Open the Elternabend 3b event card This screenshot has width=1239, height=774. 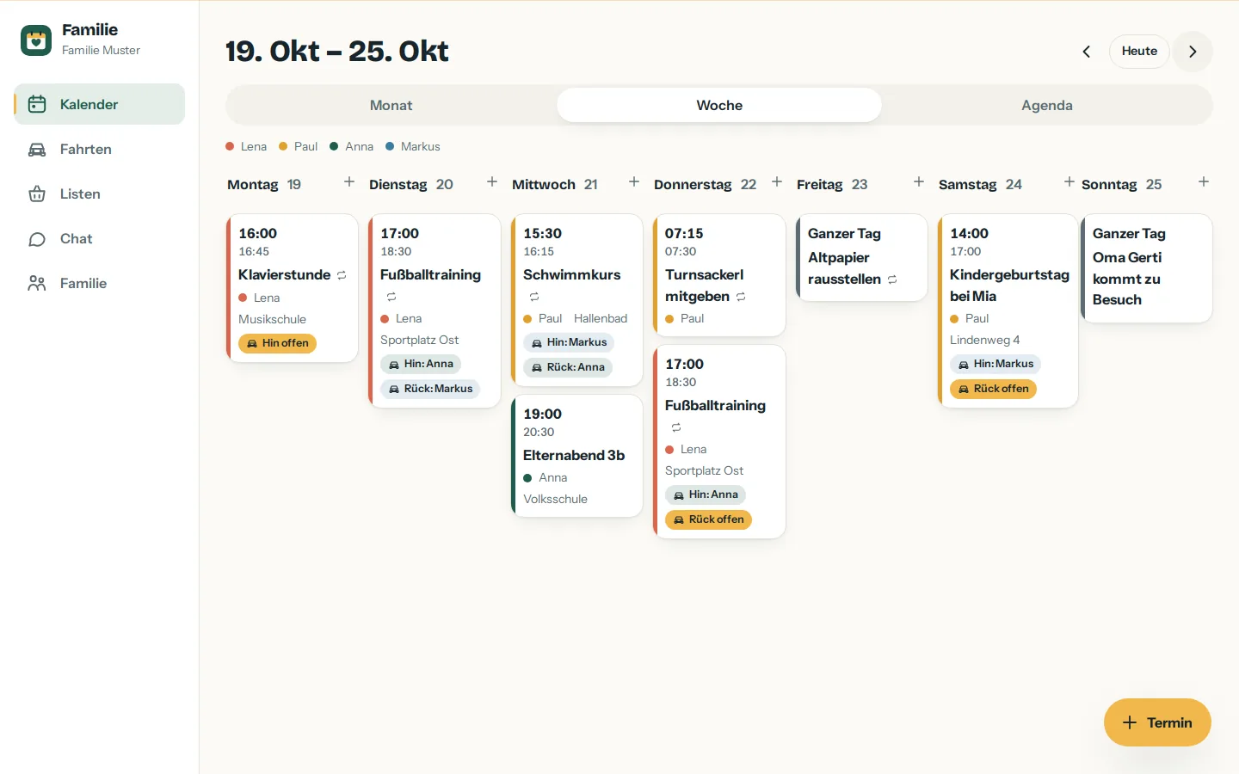point(577,456)
